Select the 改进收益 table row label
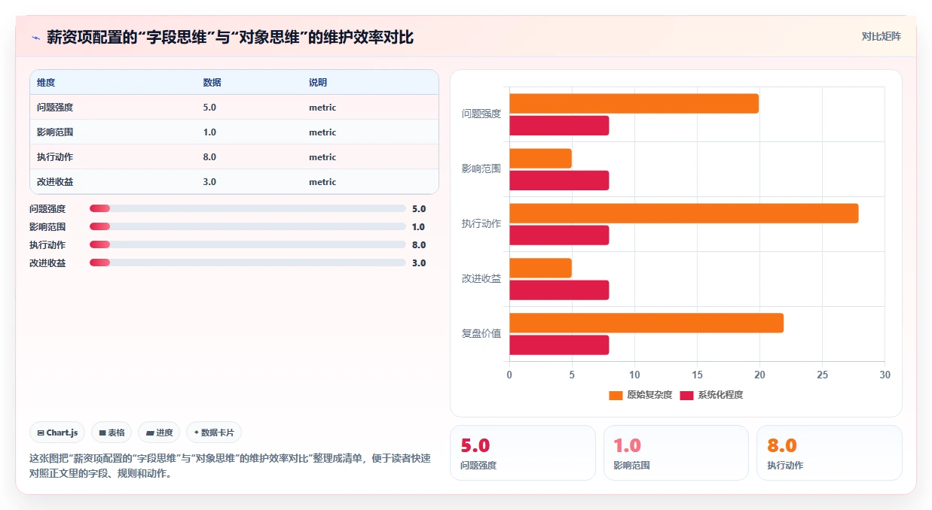 (55, 182)
